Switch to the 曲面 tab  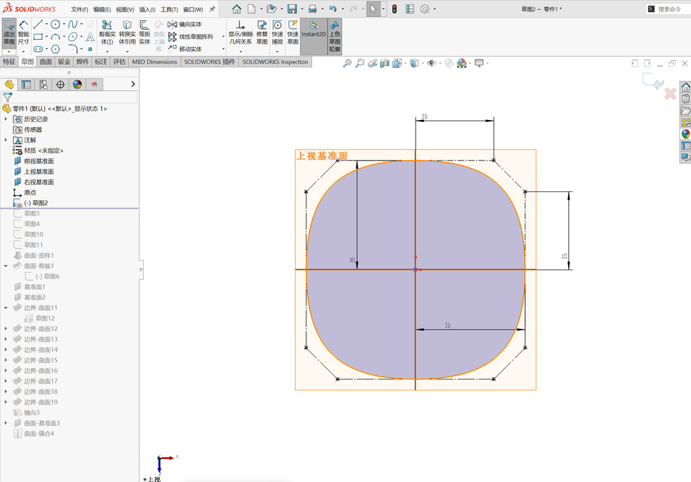coord(46,61)
